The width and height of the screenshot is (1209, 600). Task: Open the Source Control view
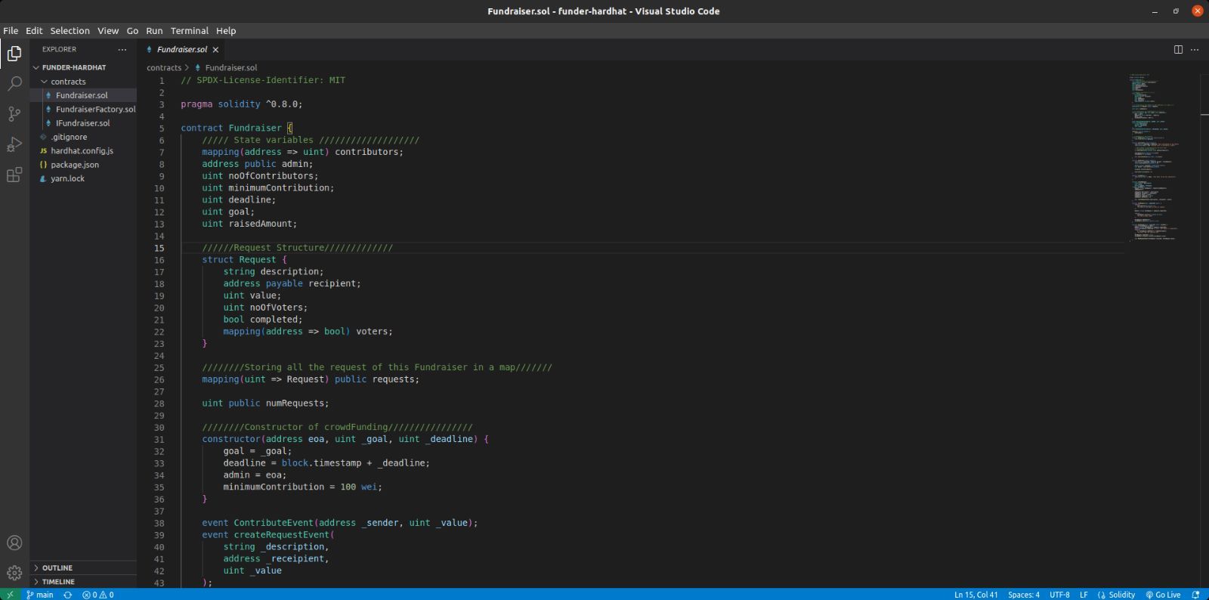click(14, 114)
